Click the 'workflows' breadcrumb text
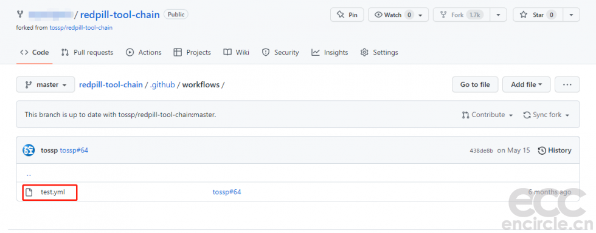 [x=201, y=84]
